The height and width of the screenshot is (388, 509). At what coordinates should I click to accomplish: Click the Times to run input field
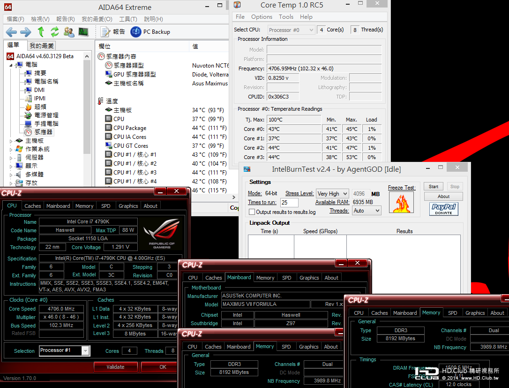point(290,203)
